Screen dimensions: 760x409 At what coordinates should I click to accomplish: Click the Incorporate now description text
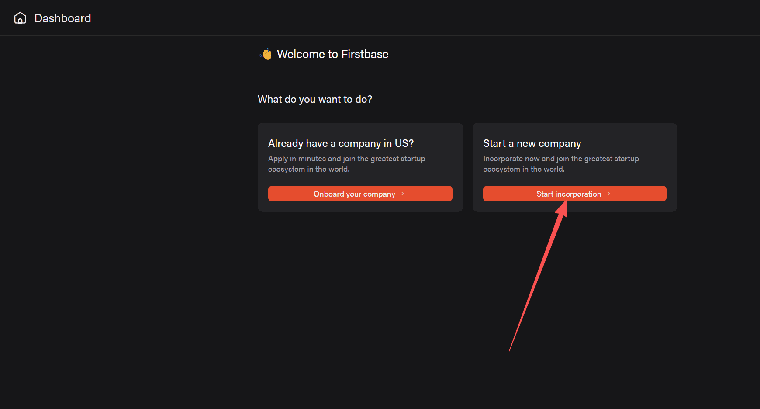coord(561,164)
